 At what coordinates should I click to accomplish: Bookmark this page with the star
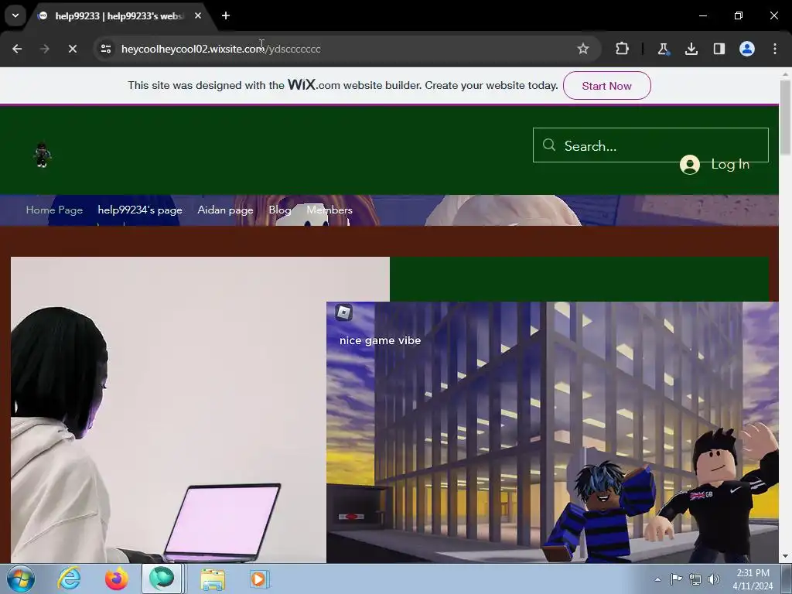click(x=583, y=49)
